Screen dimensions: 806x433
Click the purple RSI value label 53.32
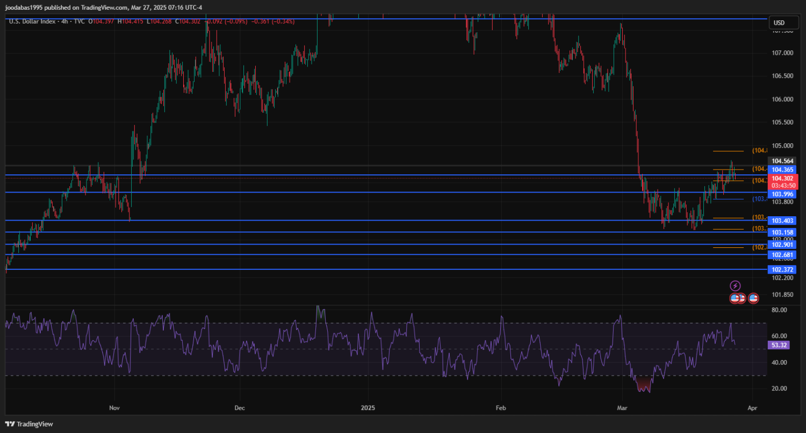click(779, 345)
